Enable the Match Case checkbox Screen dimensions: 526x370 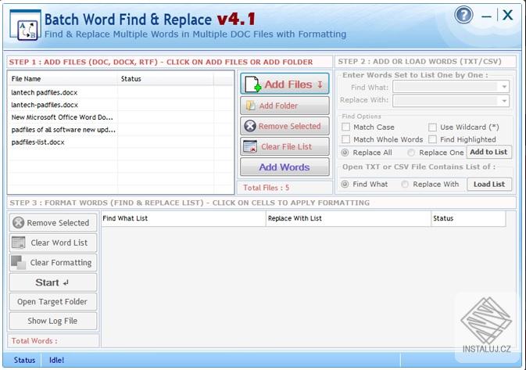346,127
